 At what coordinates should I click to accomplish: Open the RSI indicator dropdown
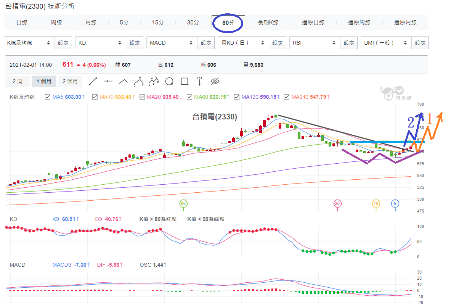(315, 43)
